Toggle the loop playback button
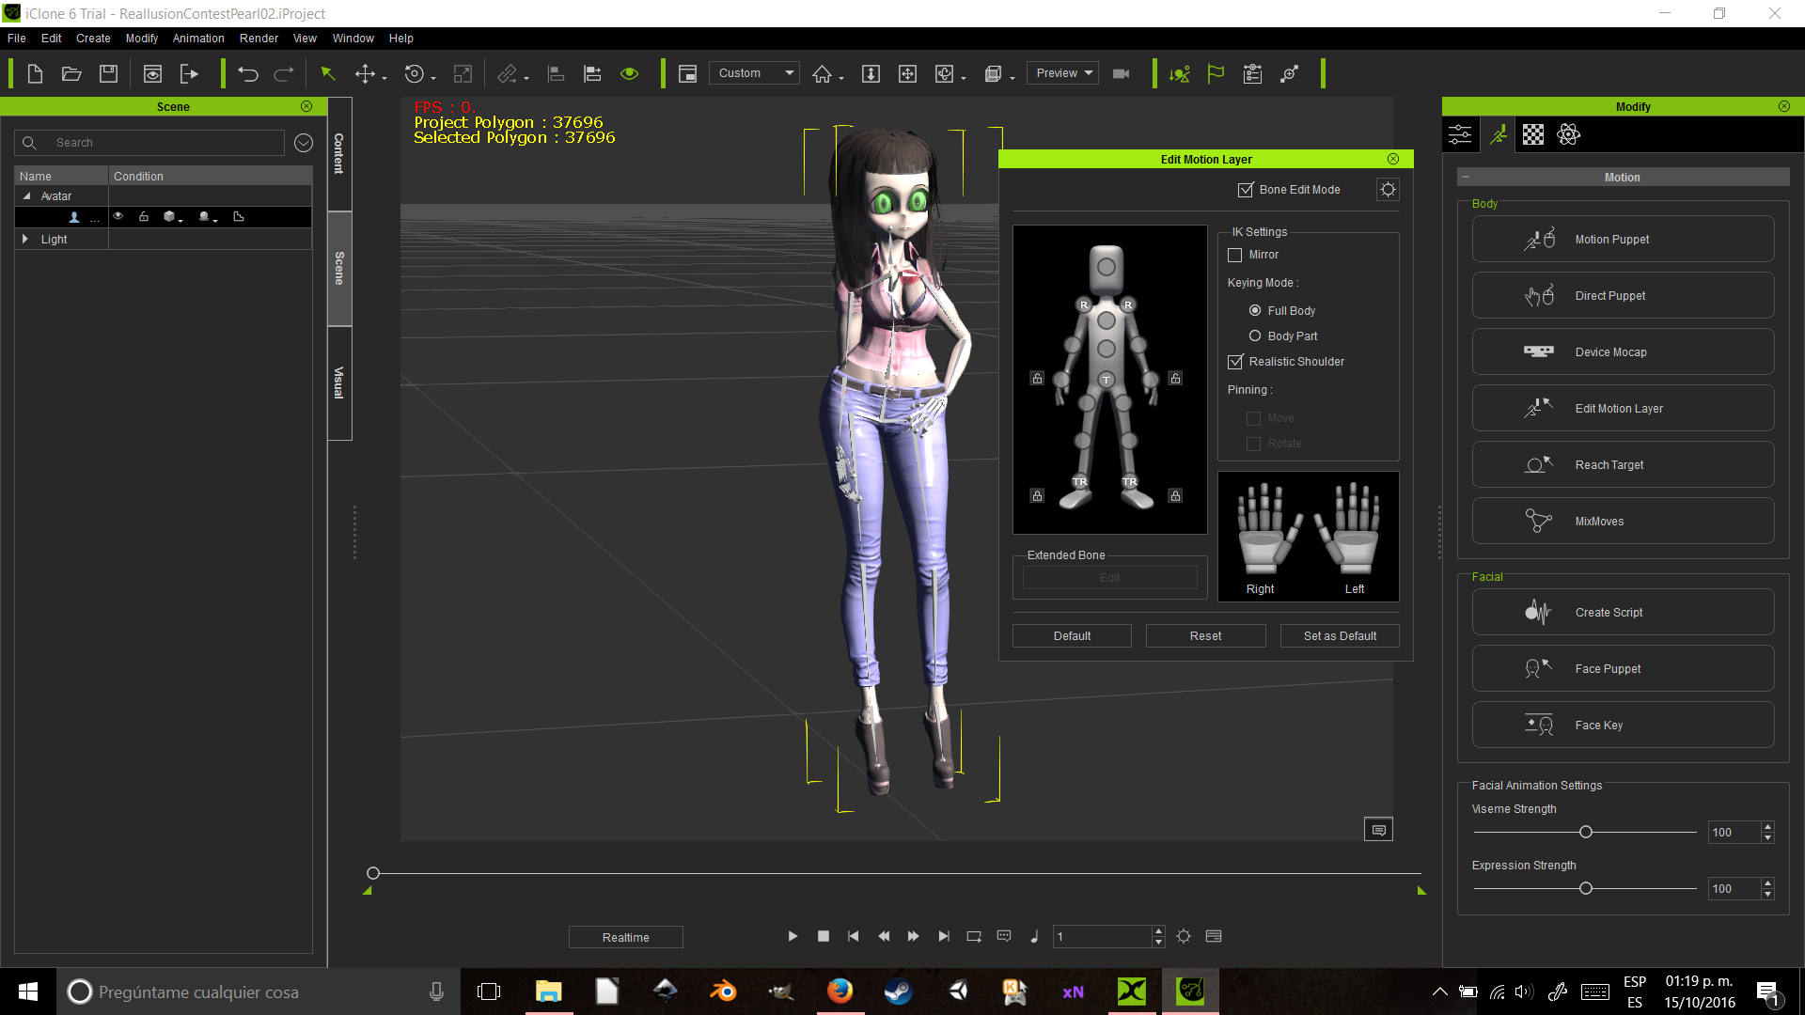This screenshot has height=1015, width=1805. pos(974,937)
